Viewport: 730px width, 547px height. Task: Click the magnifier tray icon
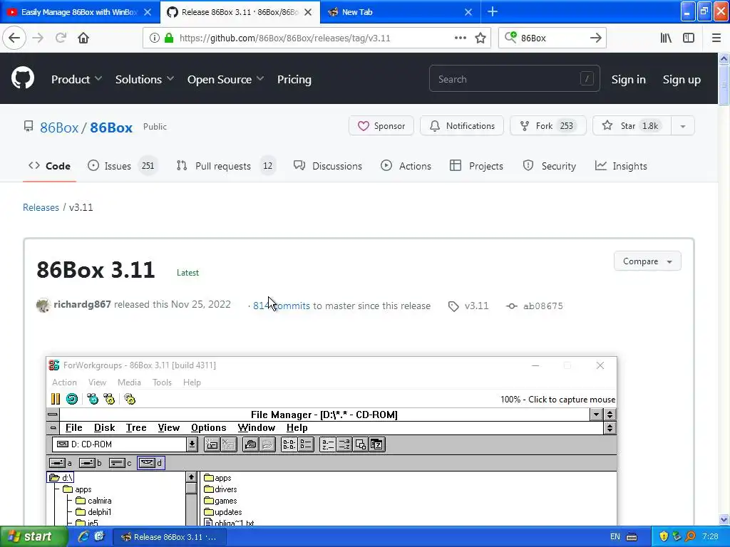690,537
